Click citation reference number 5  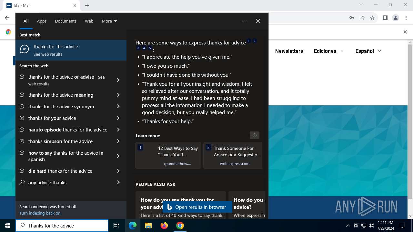(x=150, y=48)
